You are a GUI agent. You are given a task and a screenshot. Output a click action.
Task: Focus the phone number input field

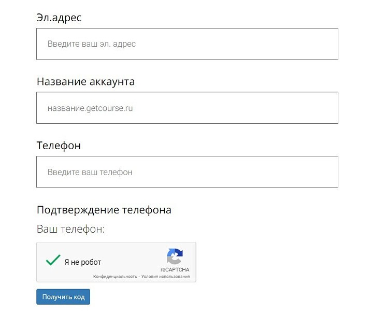coord(187,172)
